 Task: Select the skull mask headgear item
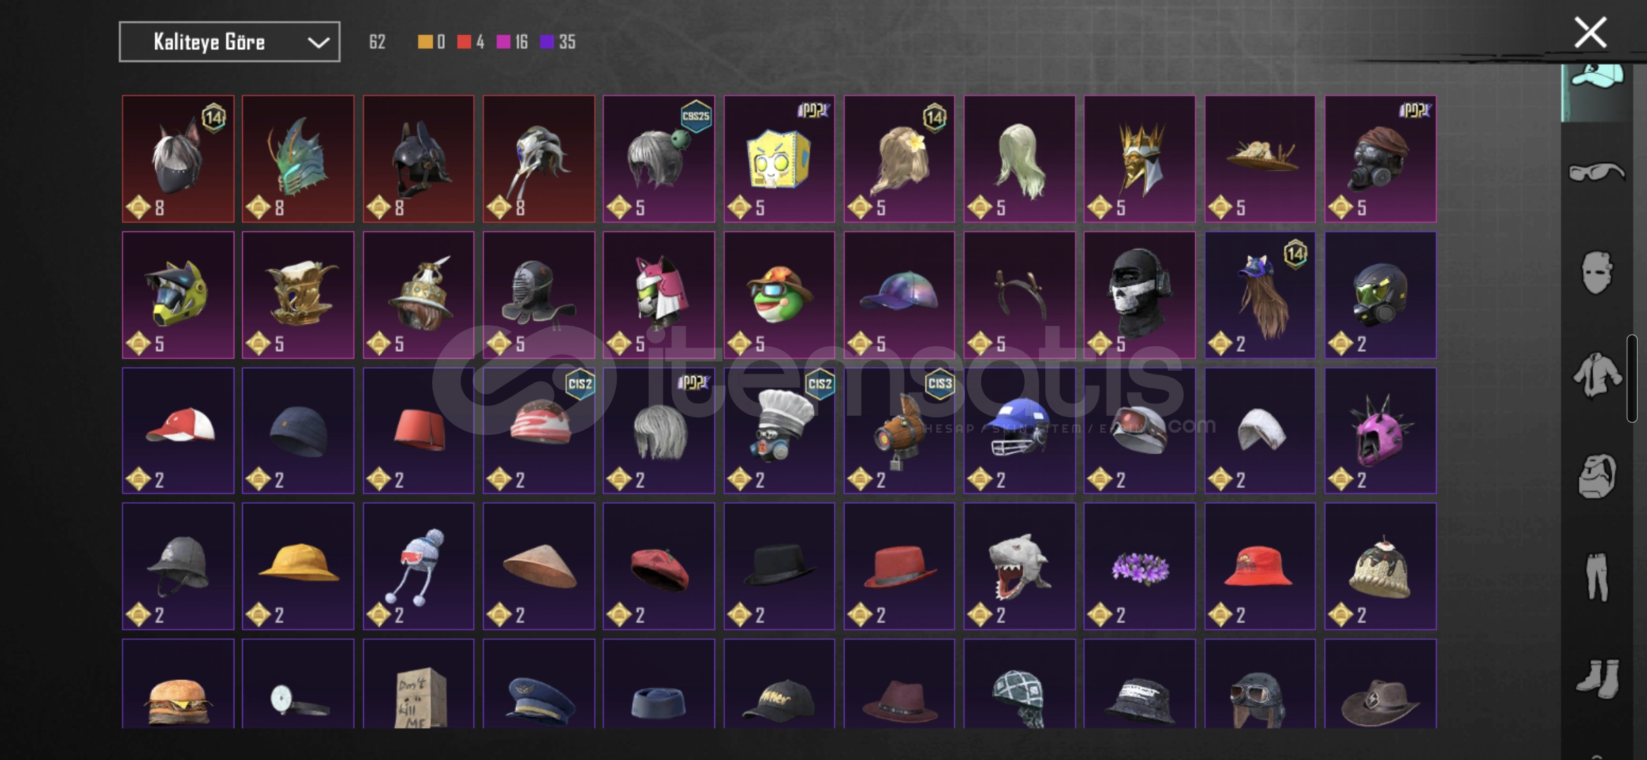1140,295
